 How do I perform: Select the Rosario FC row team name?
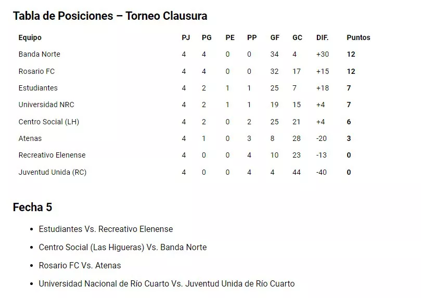click(x=36, y=71)
